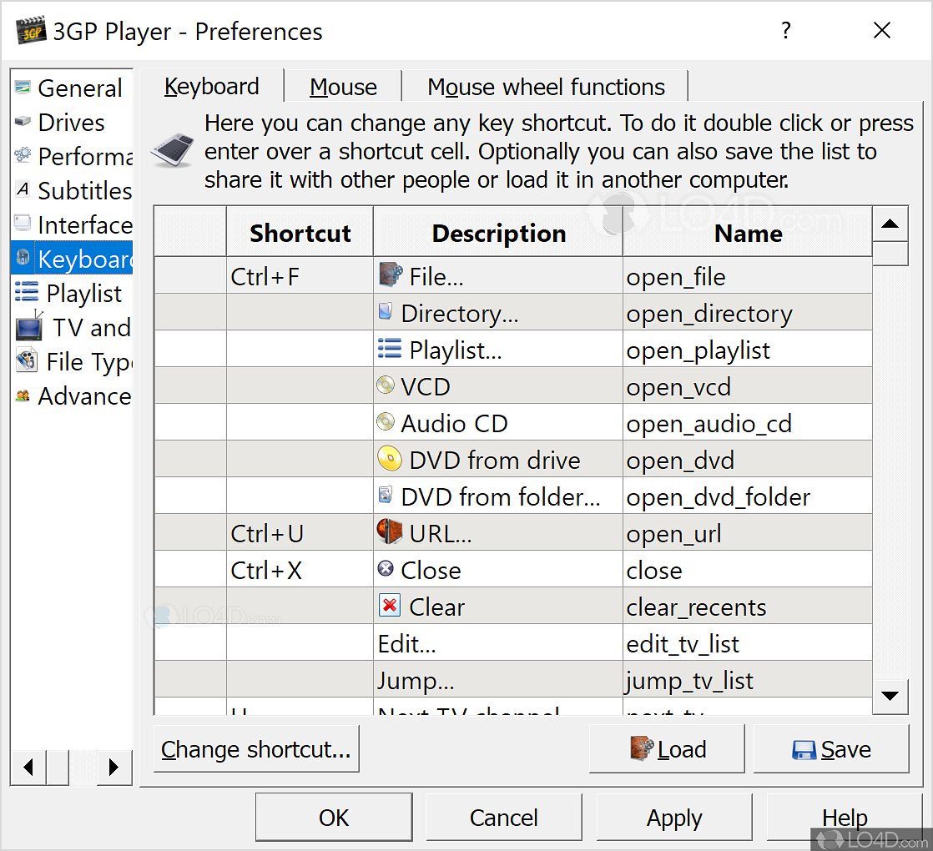Click the File... shortcut row icon
Image resolution: width=933 pixels, height=851 pixels.
tap(388, 275)
